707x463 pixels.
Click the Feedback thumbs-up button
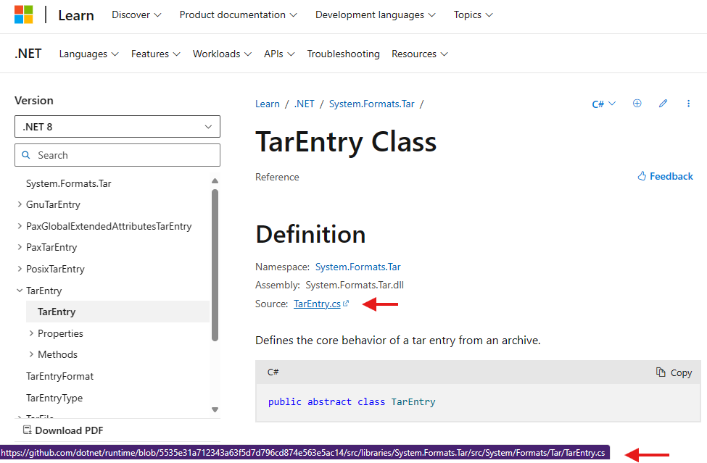(x=665, y=176)
